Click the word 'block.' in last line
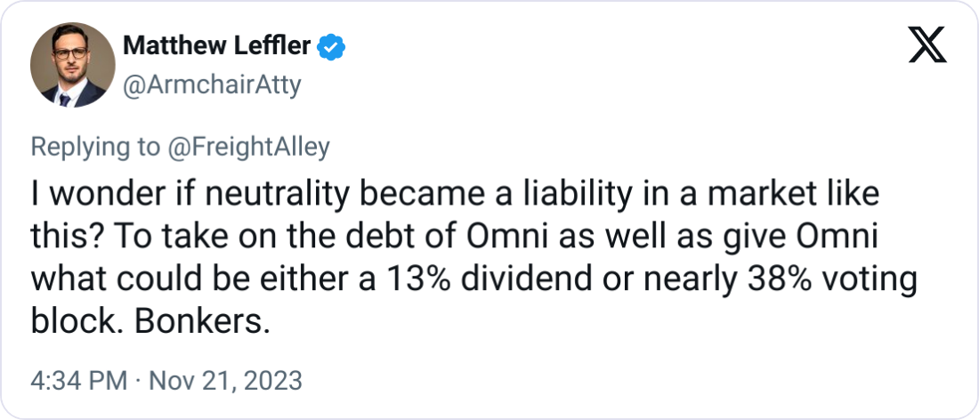979x420 pixels. click(78, 321)
